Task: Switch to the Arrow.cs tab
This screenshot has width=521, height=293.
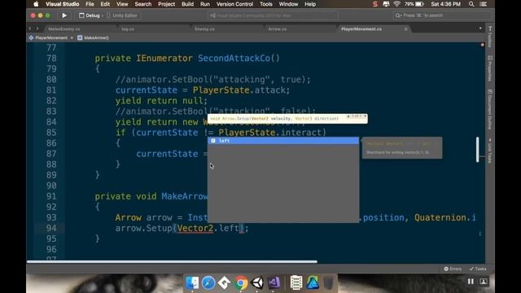Action: pyautogui.click(x=278, y=29)
